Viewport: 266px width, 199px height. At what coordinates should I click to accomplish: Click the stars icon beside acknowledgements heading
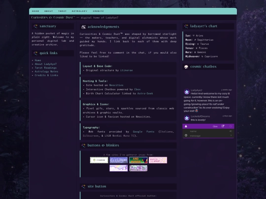pyautogui.click(x=83, y=27)
